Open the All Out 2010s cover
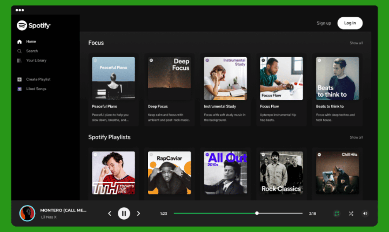389x232 pixels. pyautogui.click(x=225, y=173)
